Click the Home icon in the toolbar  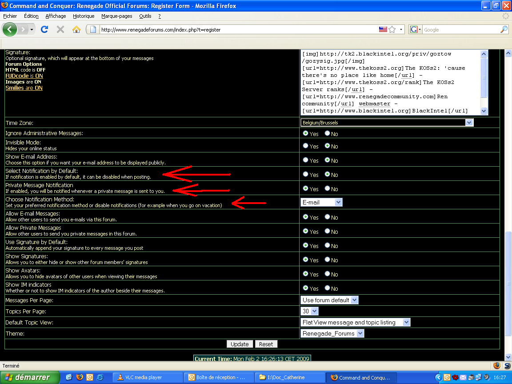coord(76,29)
